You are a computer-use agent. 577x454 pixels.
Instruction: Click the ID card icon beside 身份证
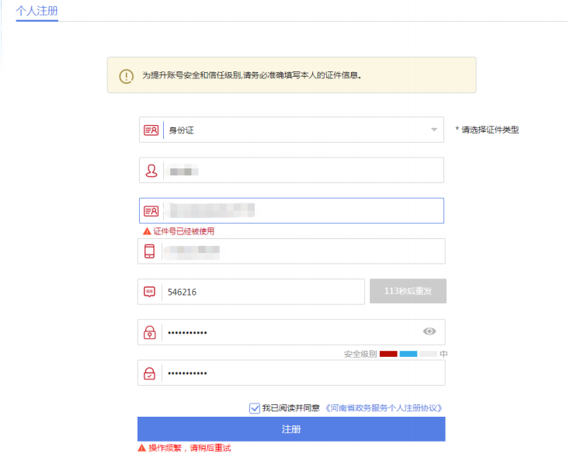click(151, 130)
